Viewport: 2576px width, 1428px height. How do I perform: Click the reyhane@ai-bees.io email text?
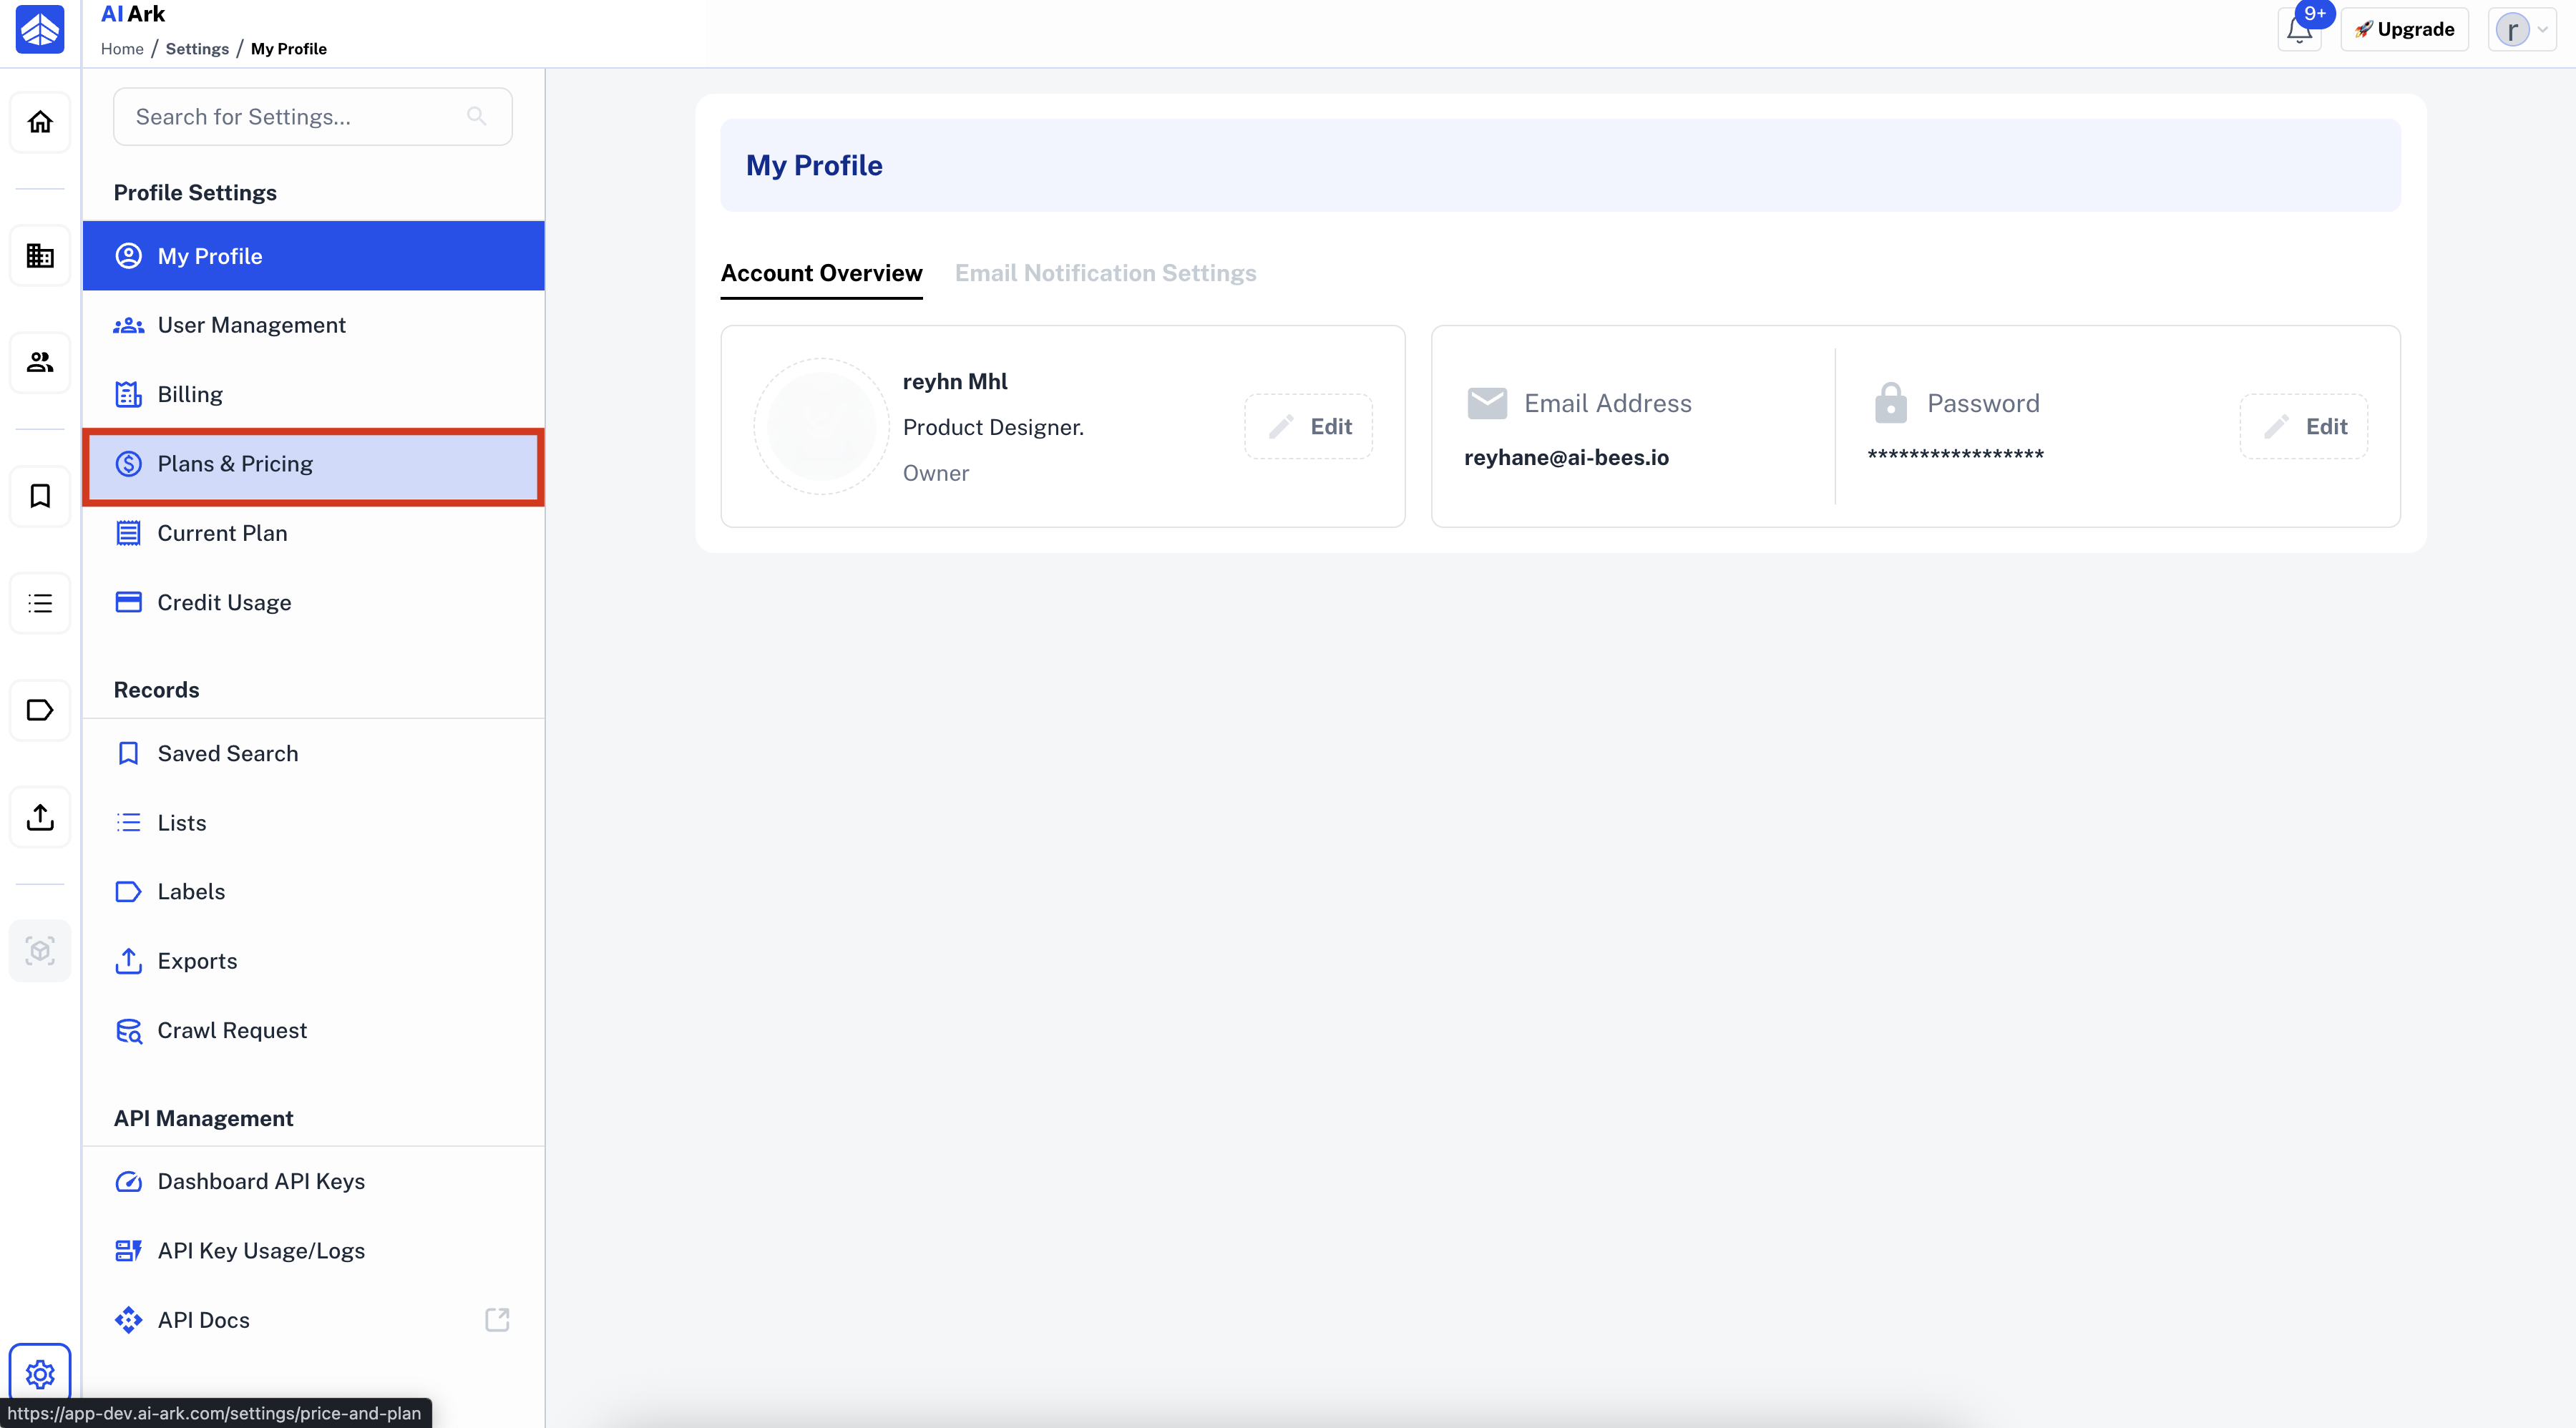pos(1566,457)
